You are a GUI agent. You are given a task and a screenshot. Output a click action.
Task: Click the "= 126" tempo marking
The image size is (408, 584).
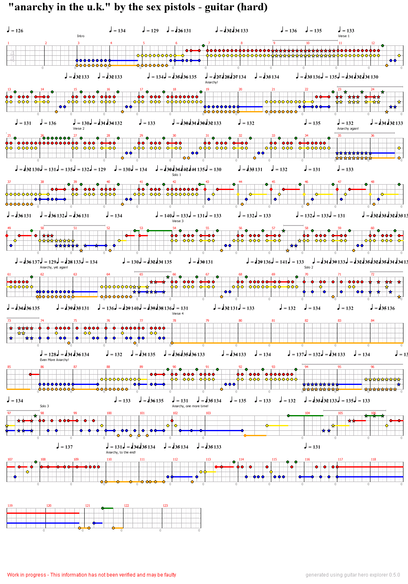point(15,31)
